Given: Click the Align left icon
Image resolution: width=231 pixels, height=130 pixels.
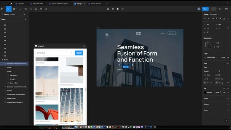Looking at the screenshot, I should tap(205, 18).
